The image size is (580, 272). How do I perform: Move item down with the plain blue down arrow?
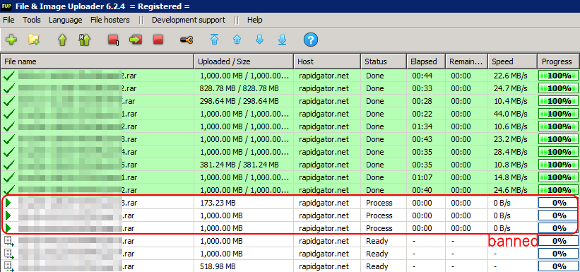tap(260, 40)
